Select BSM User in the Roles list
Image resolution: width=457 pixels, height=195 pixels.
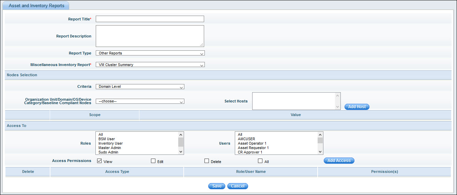point(107,139)
